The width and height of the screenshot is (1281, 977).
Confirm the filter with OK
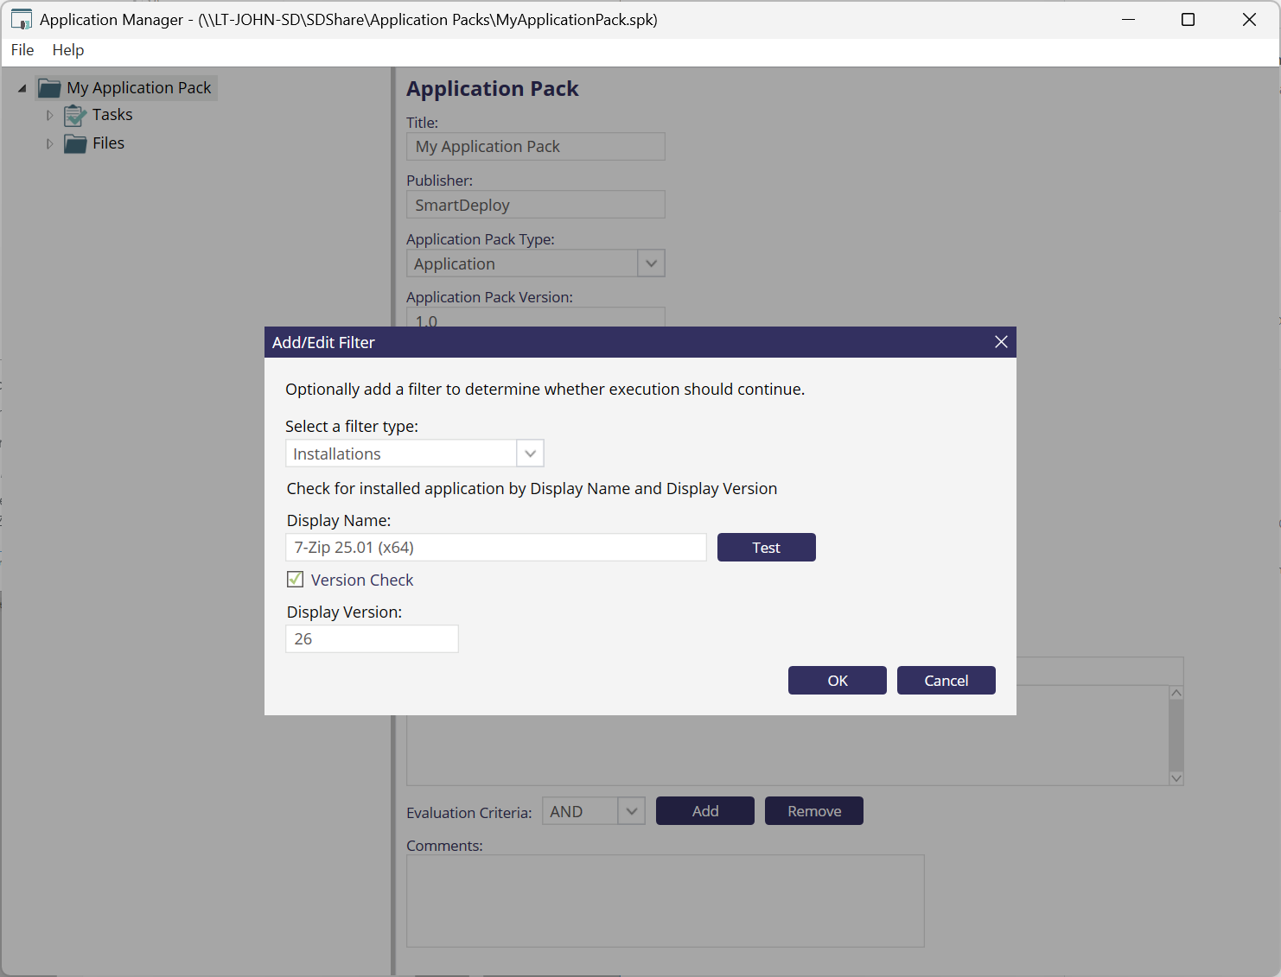click(x=837, y=681)
